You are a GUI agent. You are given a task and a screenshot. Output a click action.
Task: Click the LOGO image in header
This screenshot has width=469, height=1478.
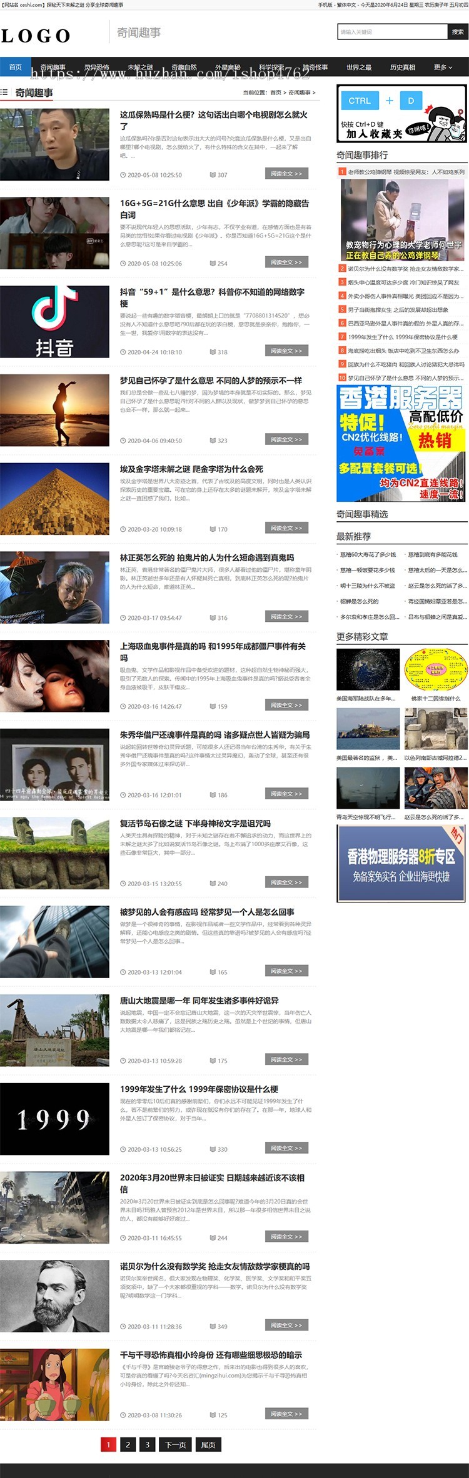pyautogui.click(x=36, y=36)
